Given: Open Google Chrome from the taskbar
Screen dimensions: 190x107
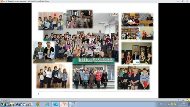Looking at the screenshot, I should 38,104.
